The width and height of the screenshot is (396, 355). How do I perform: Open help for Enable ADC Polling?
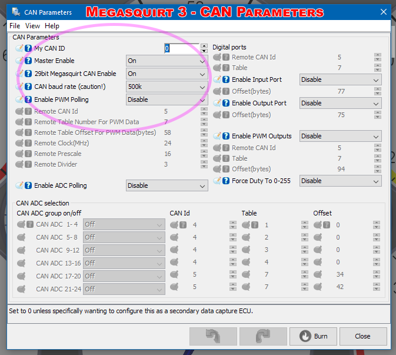[28, 185]
